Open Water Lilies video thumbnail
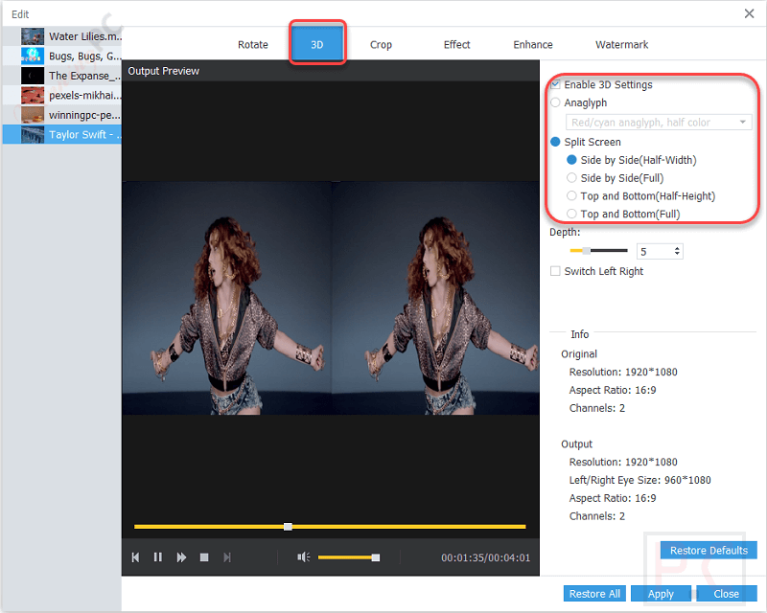The image size is (767, 613). tap(33, 36)
